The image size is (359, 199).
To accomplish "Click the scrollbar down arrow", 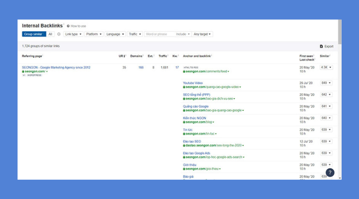I will [x=340, y=178].
